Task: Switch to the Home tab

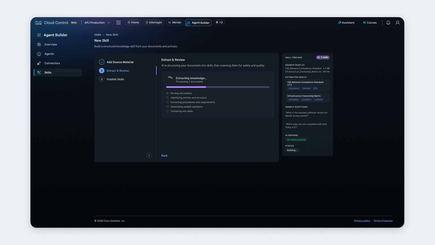Action: click(x=133, y=23)
